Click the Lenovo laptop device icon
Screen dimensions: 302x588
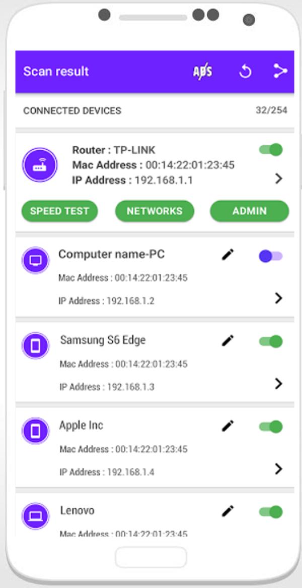click(x=36, y=516)
